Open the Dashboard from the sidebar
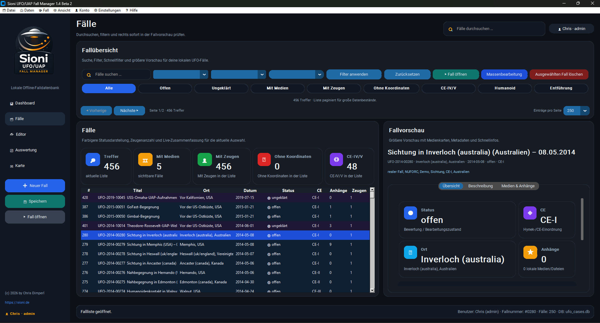Image resolution: width=600 pixels, height=323 pixels. pos(11,103)
